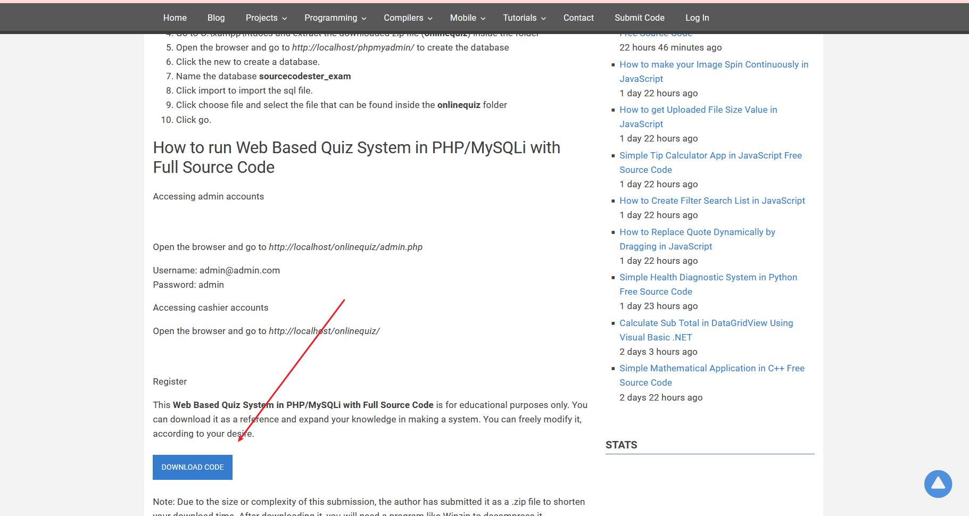
Task: Expand the Programming menu chevron
Action: (x=364, y=19)
